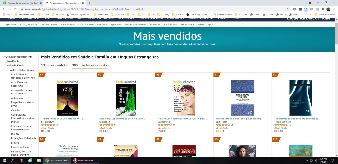
Task: Open the Transforming Your Life Volume IV link
Action: pos(63,119)
